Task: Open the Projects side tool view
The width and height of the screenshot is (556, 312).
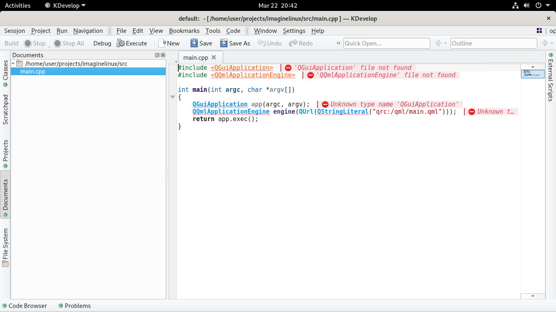Action: click(x=5, y=154)
